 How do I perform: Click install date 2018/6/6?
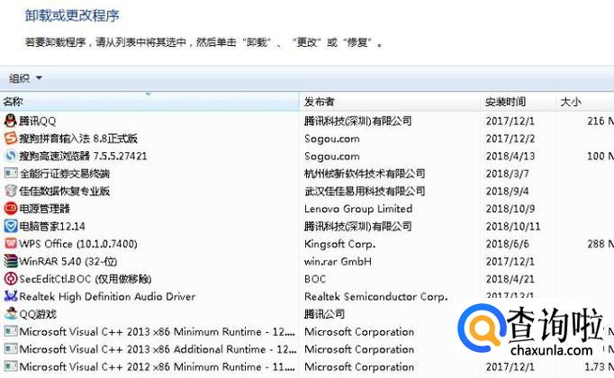click(x=508, y=244)
